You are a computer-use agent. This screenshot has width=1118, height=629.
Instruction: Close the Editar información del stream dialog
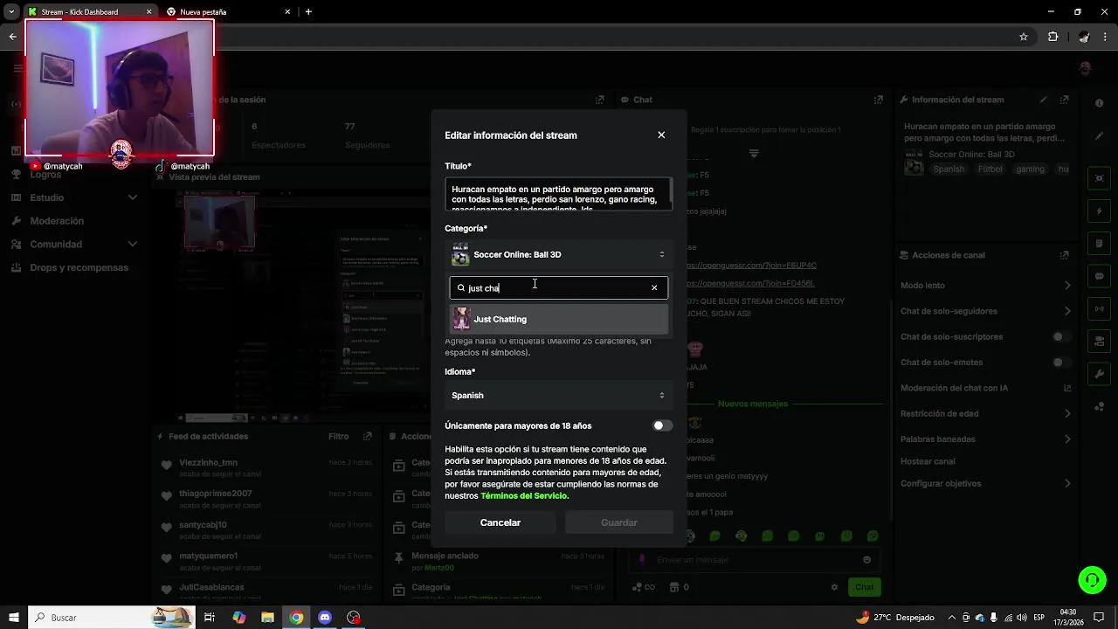click(661, 135)
